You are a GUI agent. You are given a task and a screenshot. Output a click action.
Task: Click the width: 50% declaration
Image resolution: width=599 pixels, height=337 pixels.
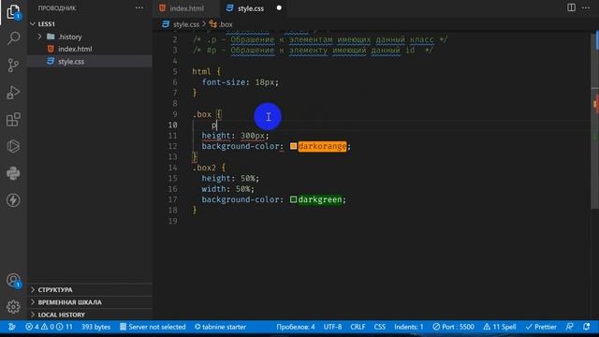coord(227,189)
